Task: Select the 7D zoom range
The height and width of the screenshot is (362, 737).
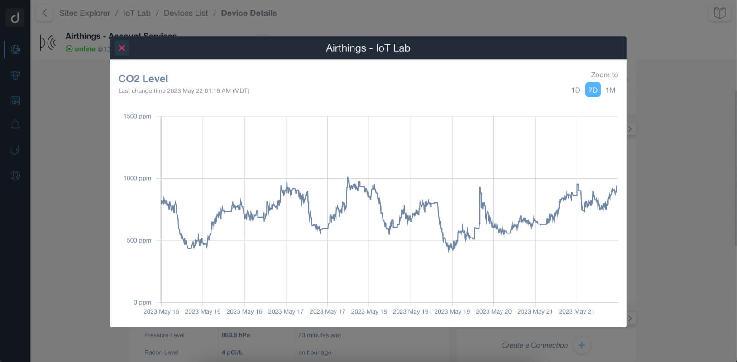Action: click(x=593, y=90)
